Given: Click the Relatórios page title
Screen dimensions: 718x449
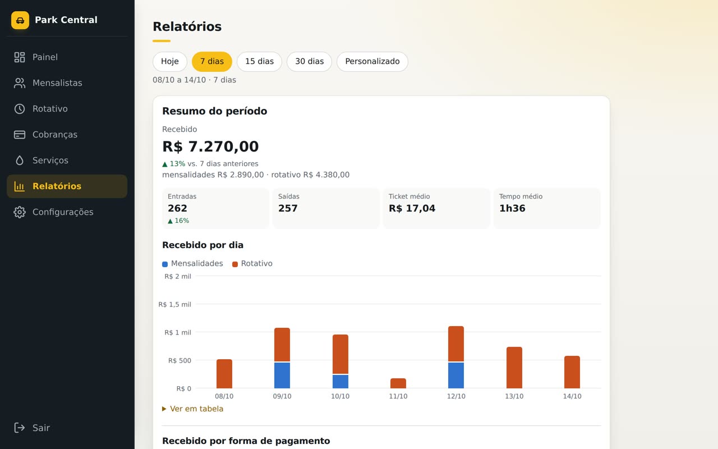Looking at the screenshot, I should pyautogui.click(x=187, y=26).
